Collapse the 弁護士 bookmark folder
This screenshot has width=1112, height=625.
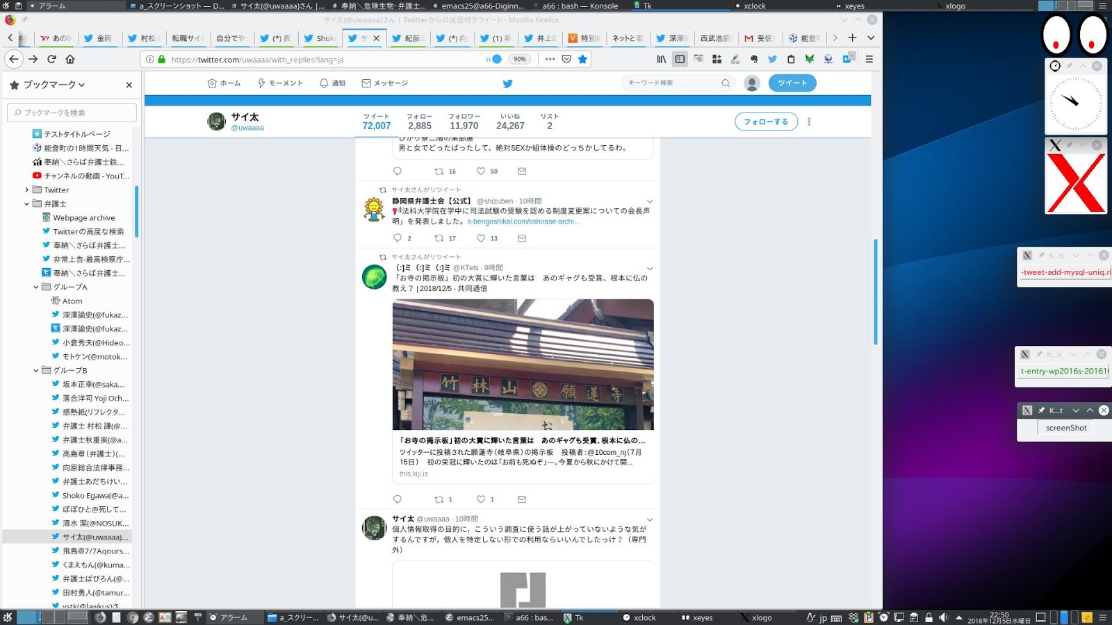[27, 203]
